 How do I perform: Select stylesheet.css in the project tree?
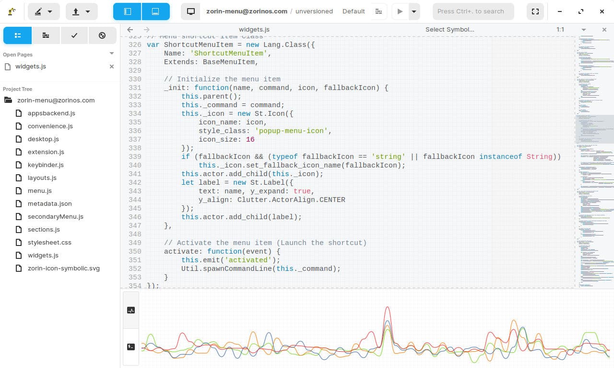(x=49, y=242)
